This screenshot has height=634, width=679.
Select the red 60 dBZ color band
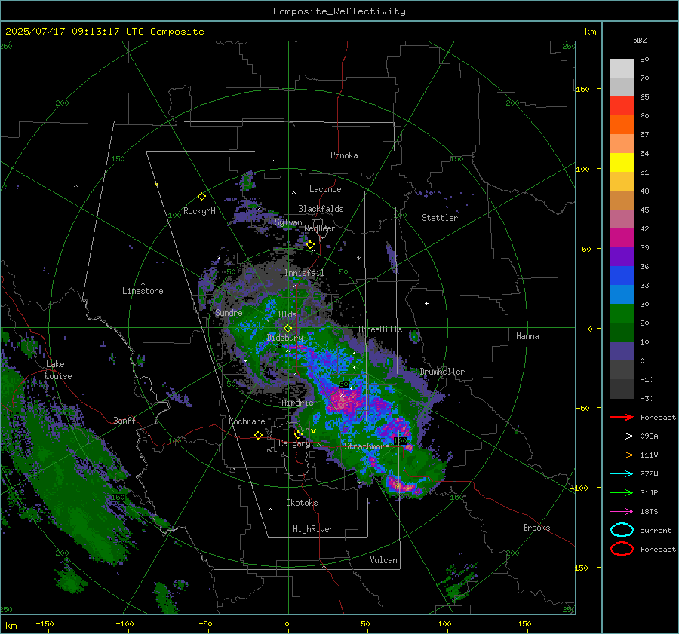coord(622,106)
